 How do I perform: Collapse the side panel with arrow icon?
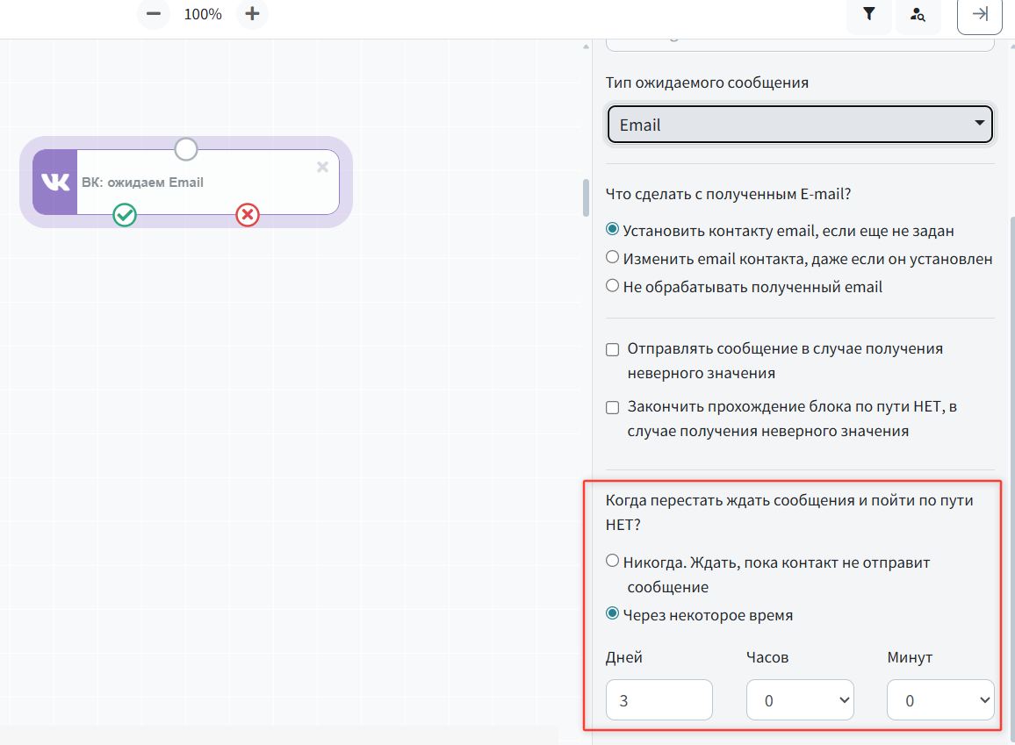tap(979, 15)
